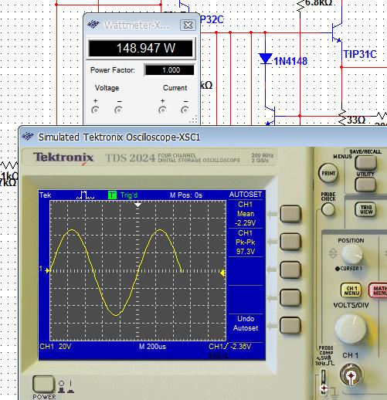The width and height of the screenshot is (387, 400).
Task: Click the CH1 Mean -2.29V readout
Action: [246, 214]
